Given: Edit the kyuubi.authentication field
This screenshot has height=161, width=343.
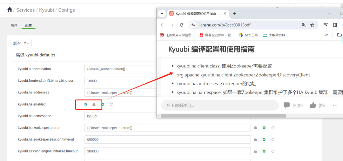Looking at the screenshot, I should 121,69.
